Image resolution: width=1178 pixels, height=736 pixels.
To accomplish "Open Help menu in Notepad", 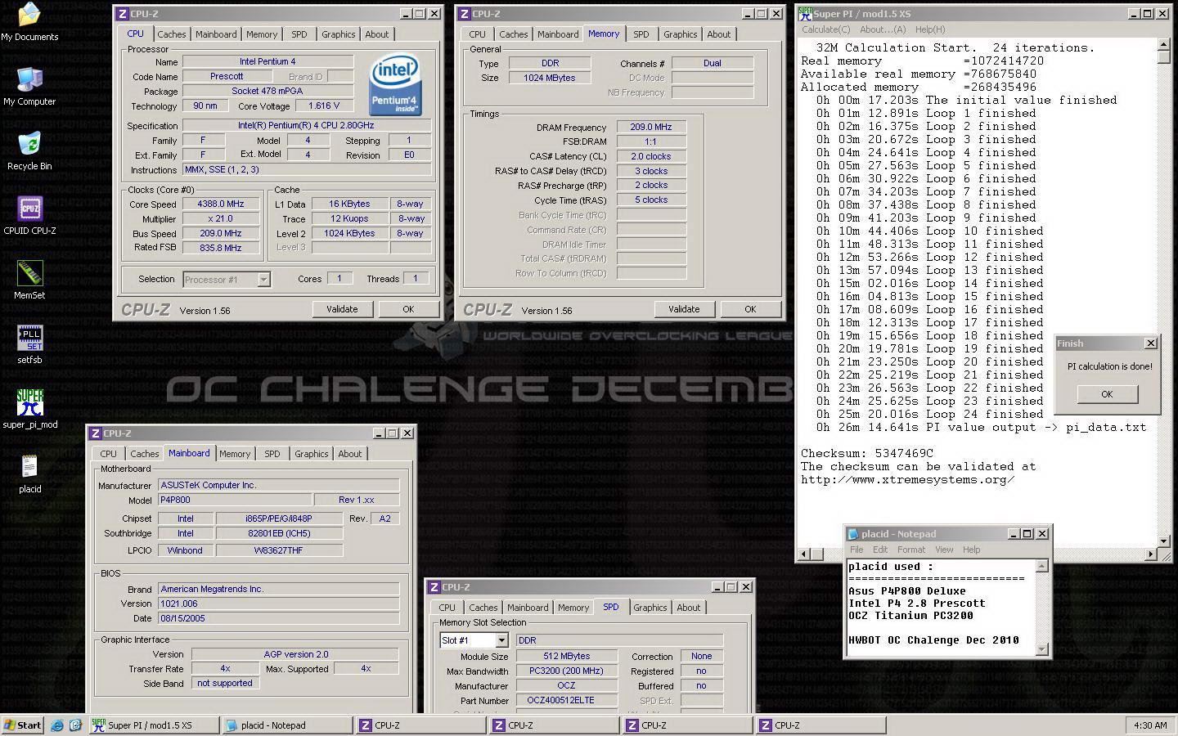I will click(x=971, y=550).
